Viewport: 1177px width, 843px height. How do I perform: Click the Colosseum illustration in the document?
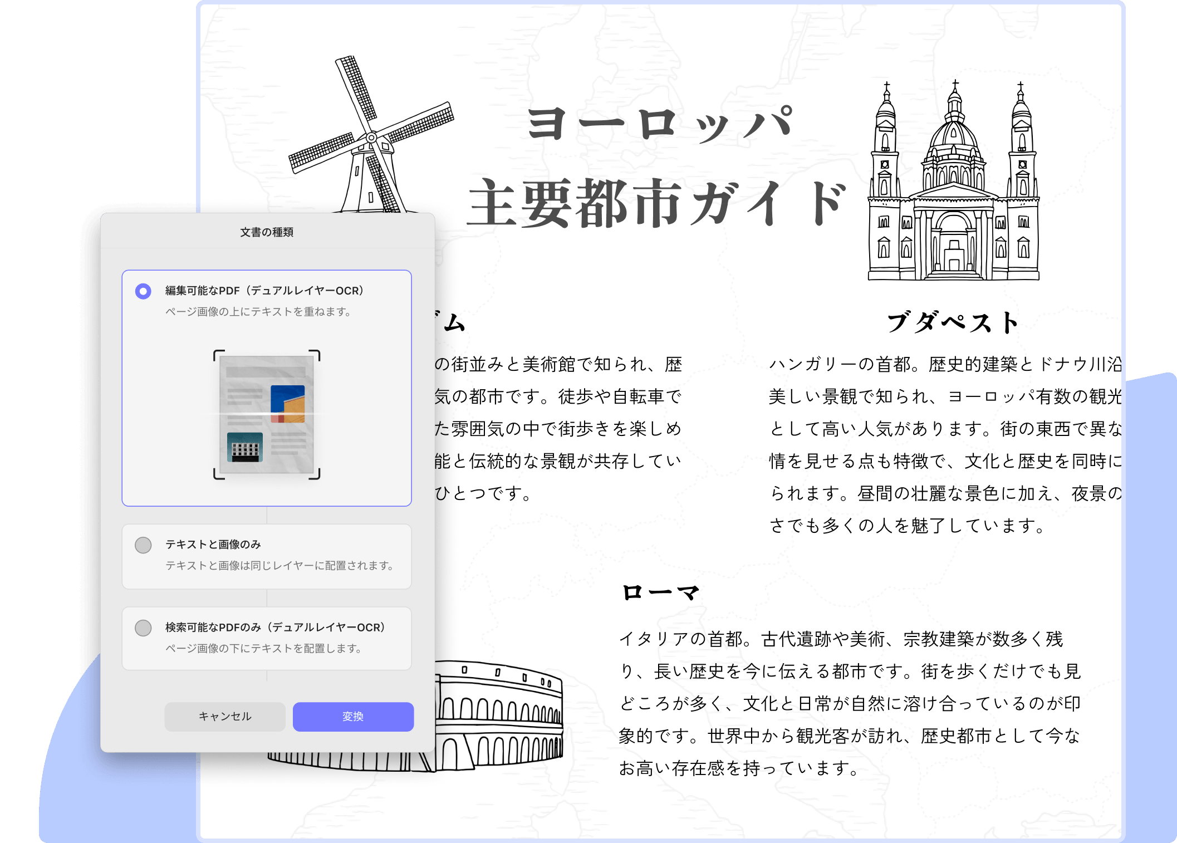499,716
